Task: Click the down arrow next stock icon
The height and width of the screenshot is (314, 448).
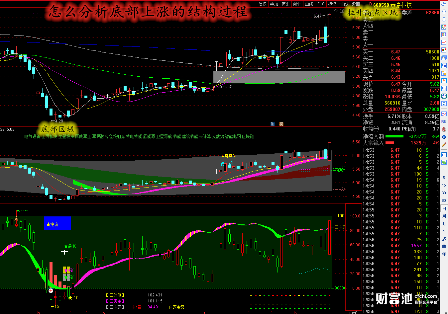Action: 444,19
